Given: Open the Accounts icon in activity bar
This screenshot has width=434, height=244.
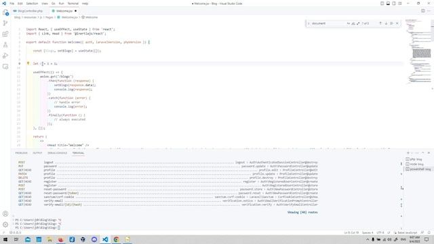Looking at the screenshot, I should coord(5,213).
